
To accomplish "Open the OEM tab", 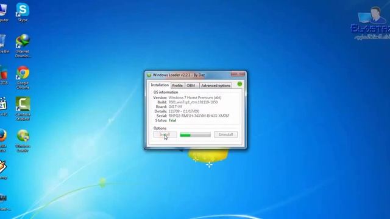I will [191, 85].
